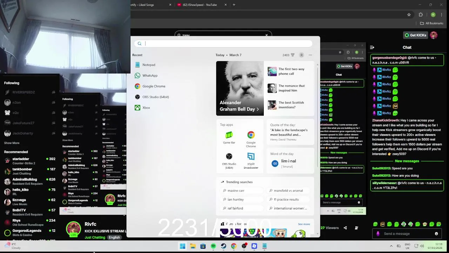Click the Just Chatting category link
The height and width of the screenshot is (253, 449).
[x=95, y=238]
